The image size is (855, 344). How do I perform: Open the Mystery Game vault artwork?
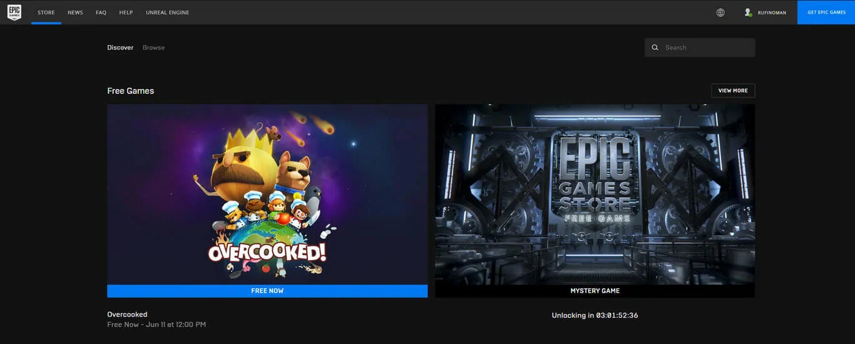point(595,194)
